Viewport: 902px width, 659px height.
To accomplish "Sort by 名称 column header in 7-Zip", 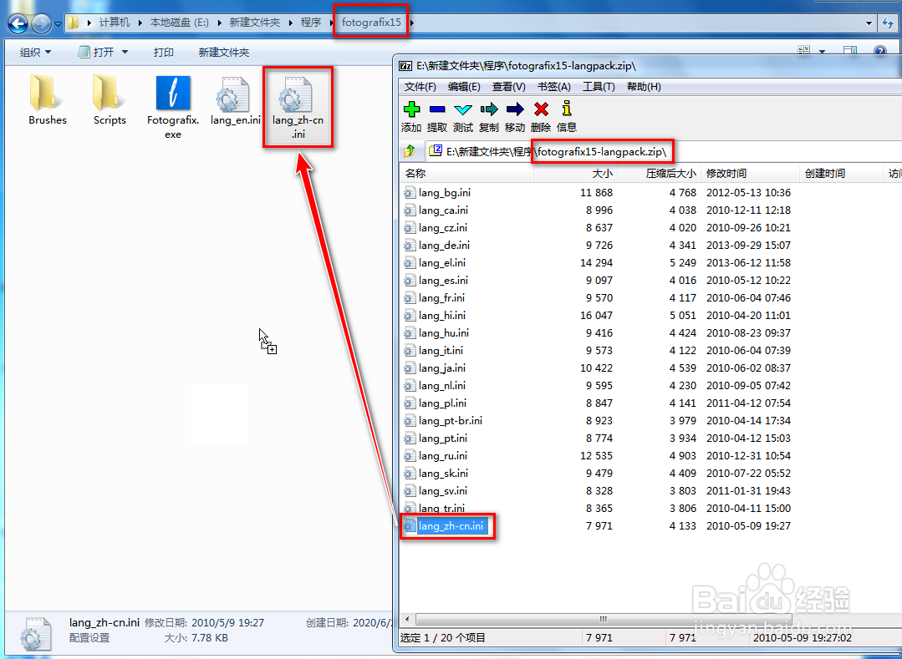I will (x=466, y=174).
